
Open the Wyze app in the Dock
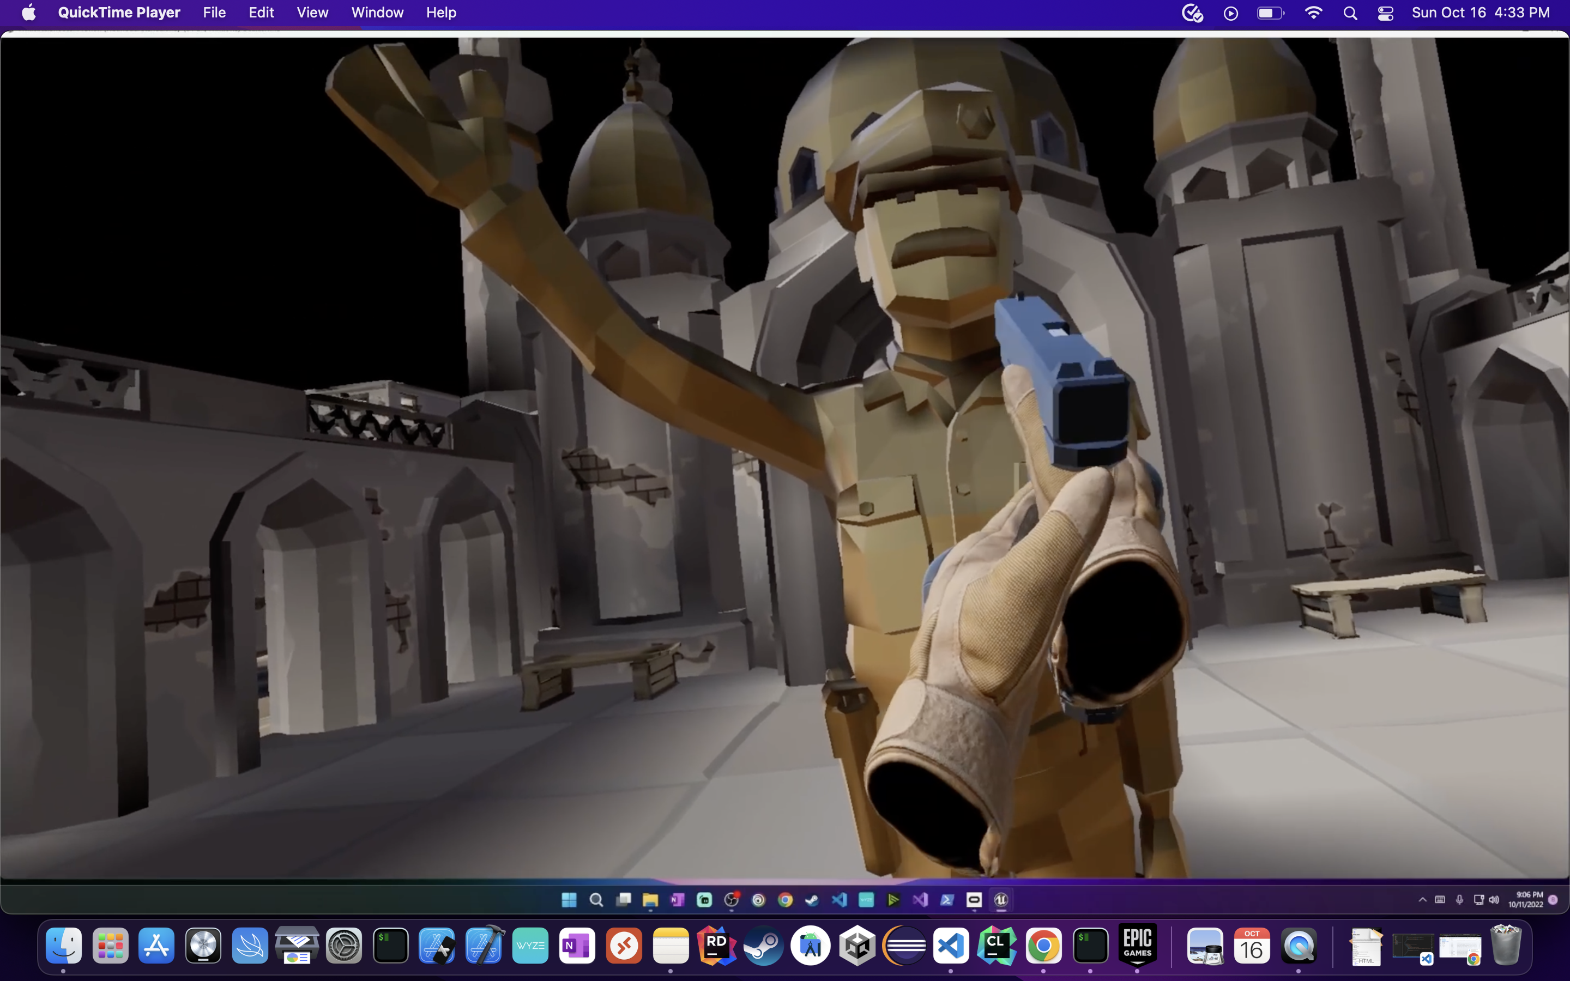530,944
